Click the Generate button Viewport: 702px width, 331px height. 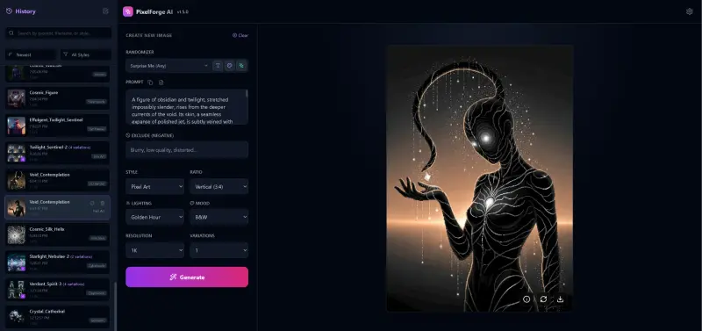pyautogui.click(x=187, y=277)
